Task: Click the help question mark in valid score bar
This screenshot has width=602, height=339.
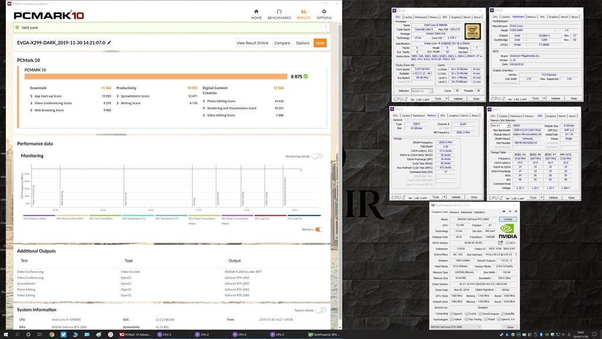Action: 326,27
